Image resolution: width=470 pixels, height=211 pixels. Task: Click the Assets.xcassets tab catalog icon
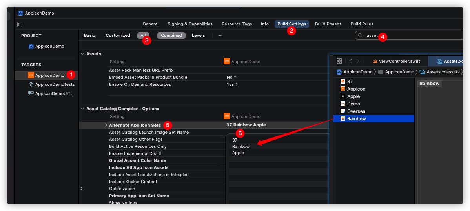(x=439, y=61)
